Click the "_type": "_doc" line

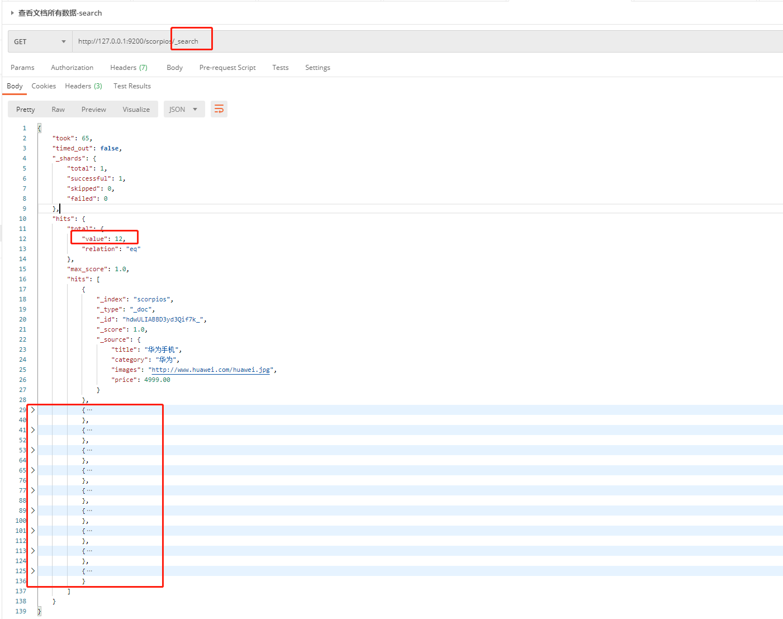pos(126,309)
